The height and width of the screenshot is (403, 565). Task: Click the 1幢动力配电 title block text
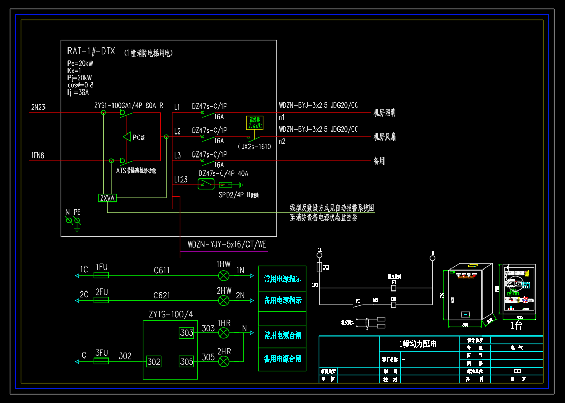coord(418,344)
